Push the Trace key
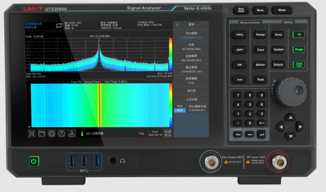326x192 pixels. pyautogui.click(x=260, y=50)
